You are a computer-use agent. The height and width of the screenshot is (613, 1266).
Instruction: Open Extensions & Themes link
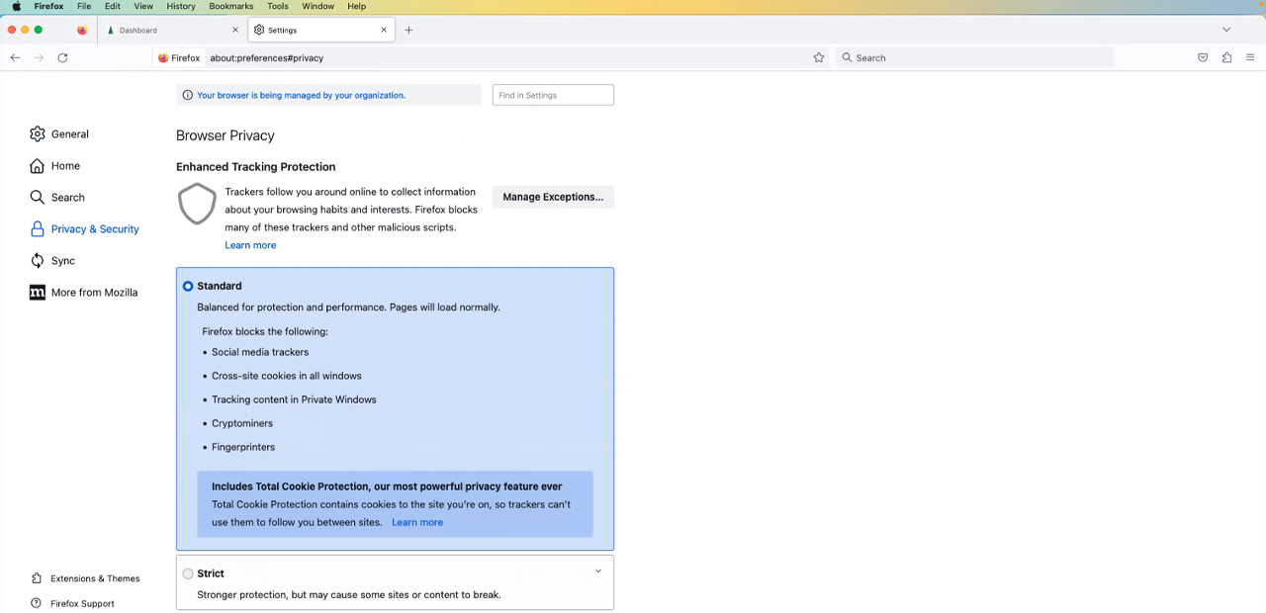pyautogui.click(x=95, y=578)
